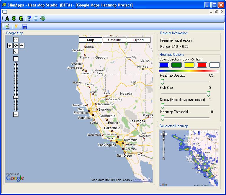This screenshot has width=226, height=195.
Task: Click the color spectrum gradient bar
Action: (x=189, y=71)
